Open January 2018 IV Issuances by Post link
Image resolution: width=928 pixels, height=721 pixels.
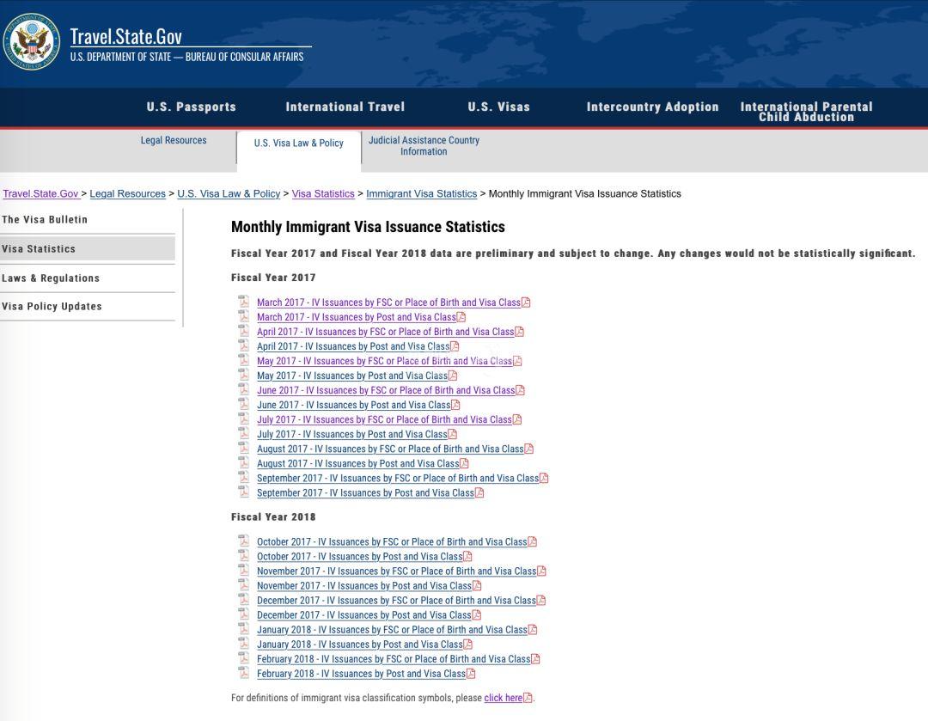click(x=360, y=645)
